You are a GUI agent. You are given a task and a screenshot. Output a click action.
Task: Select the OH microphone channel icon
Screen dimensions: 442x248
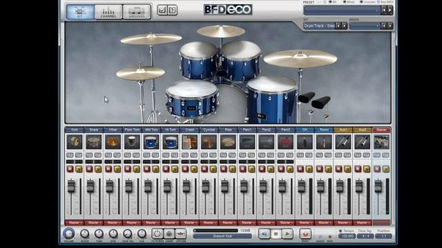[305, 142]
